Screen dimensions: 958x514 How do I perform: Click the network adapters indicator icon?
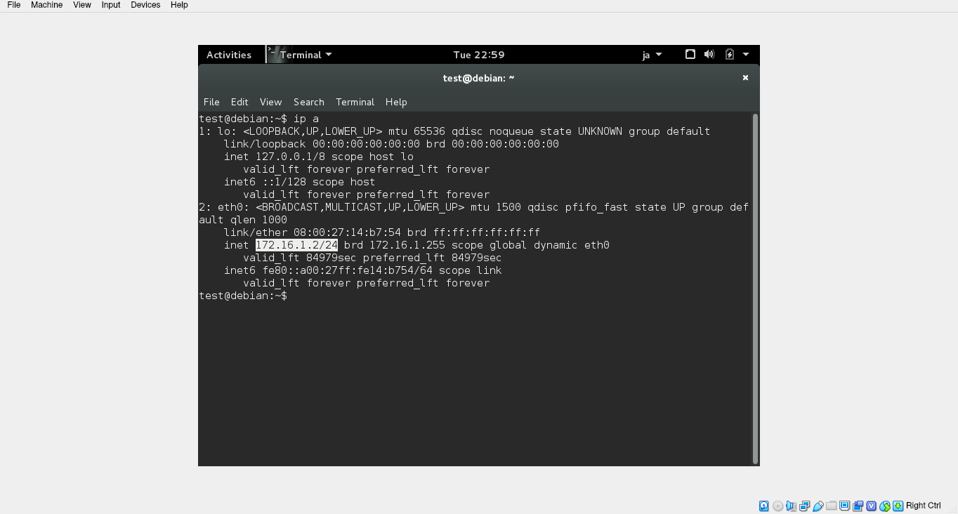[x=805, y=506]
